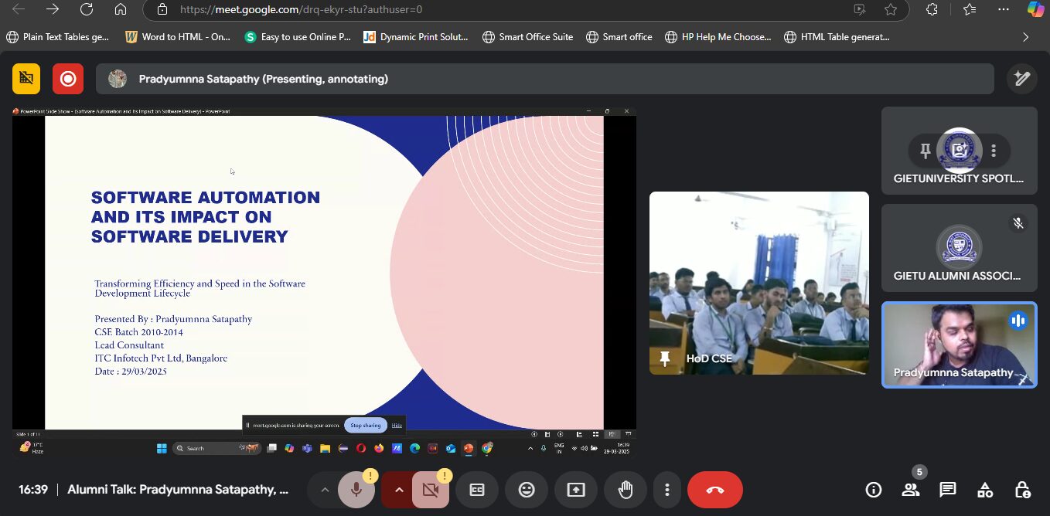
Task: Select the HoD CSE video tile
Action: click(759, 283)
